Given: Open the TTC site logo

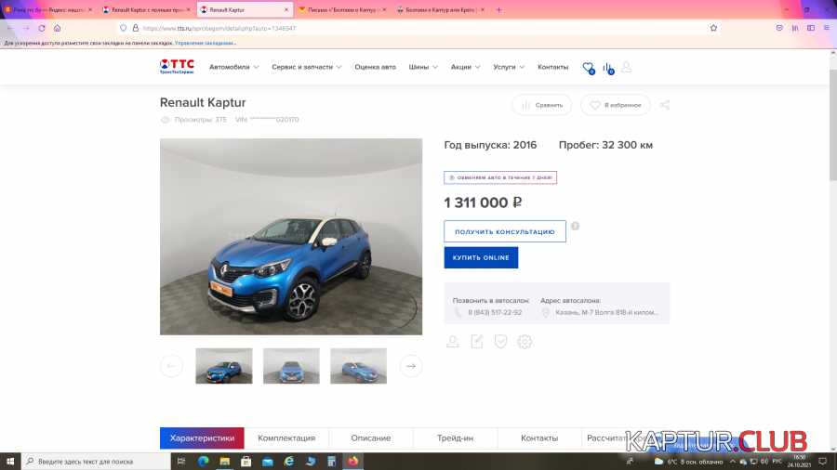Looking at the screenshot, I should coord(177,67).
